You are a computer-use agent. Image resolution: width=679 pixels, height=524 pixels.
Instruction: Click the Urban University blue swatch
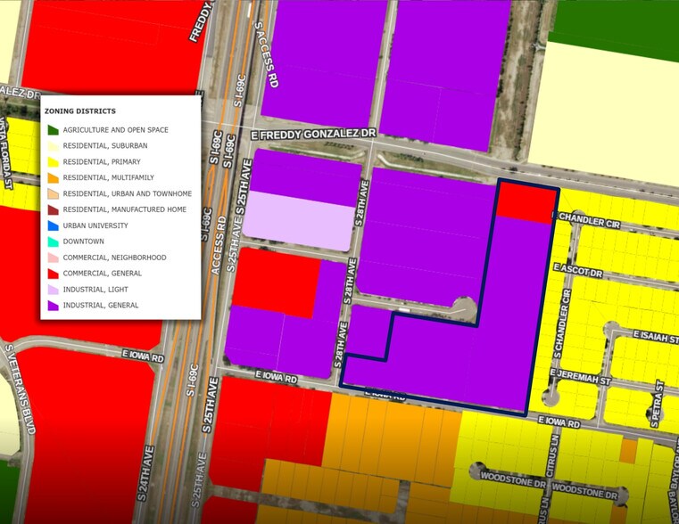54,225
